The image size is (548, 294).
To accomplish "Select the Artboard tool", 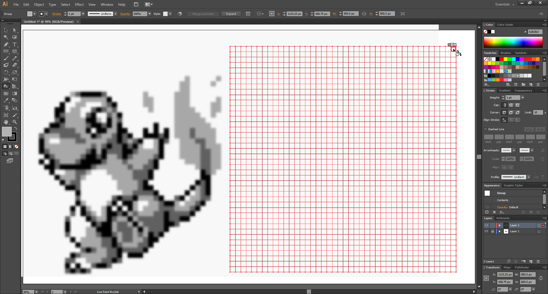I will pyautogui.click(x=6, y=115).
